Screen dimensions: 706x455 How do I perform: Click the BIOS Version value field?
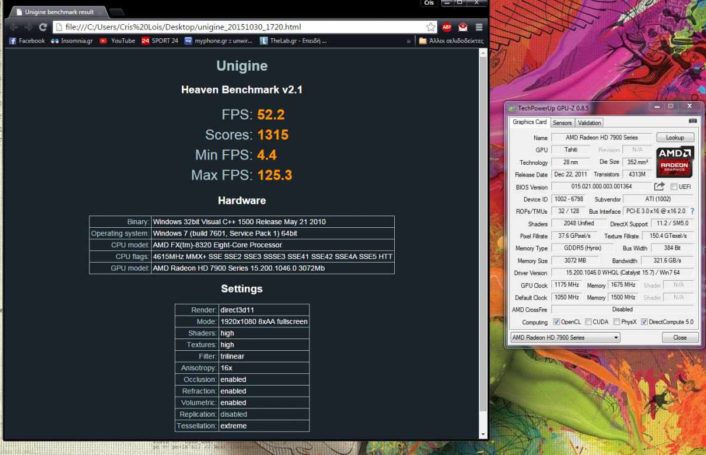pos(602,187)
